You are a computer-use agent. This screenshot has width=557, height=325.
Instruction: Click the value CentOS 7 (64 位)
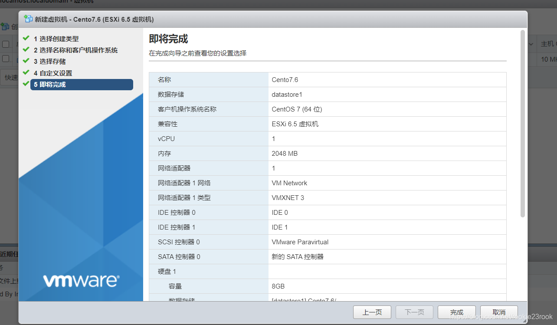[x=297, y=109]
